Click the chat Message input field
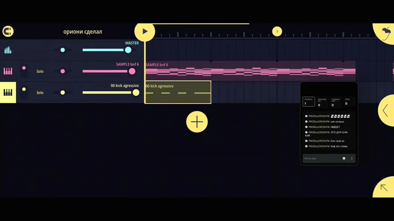The width and height of the screenshot is (394, 221). [322, 158]
